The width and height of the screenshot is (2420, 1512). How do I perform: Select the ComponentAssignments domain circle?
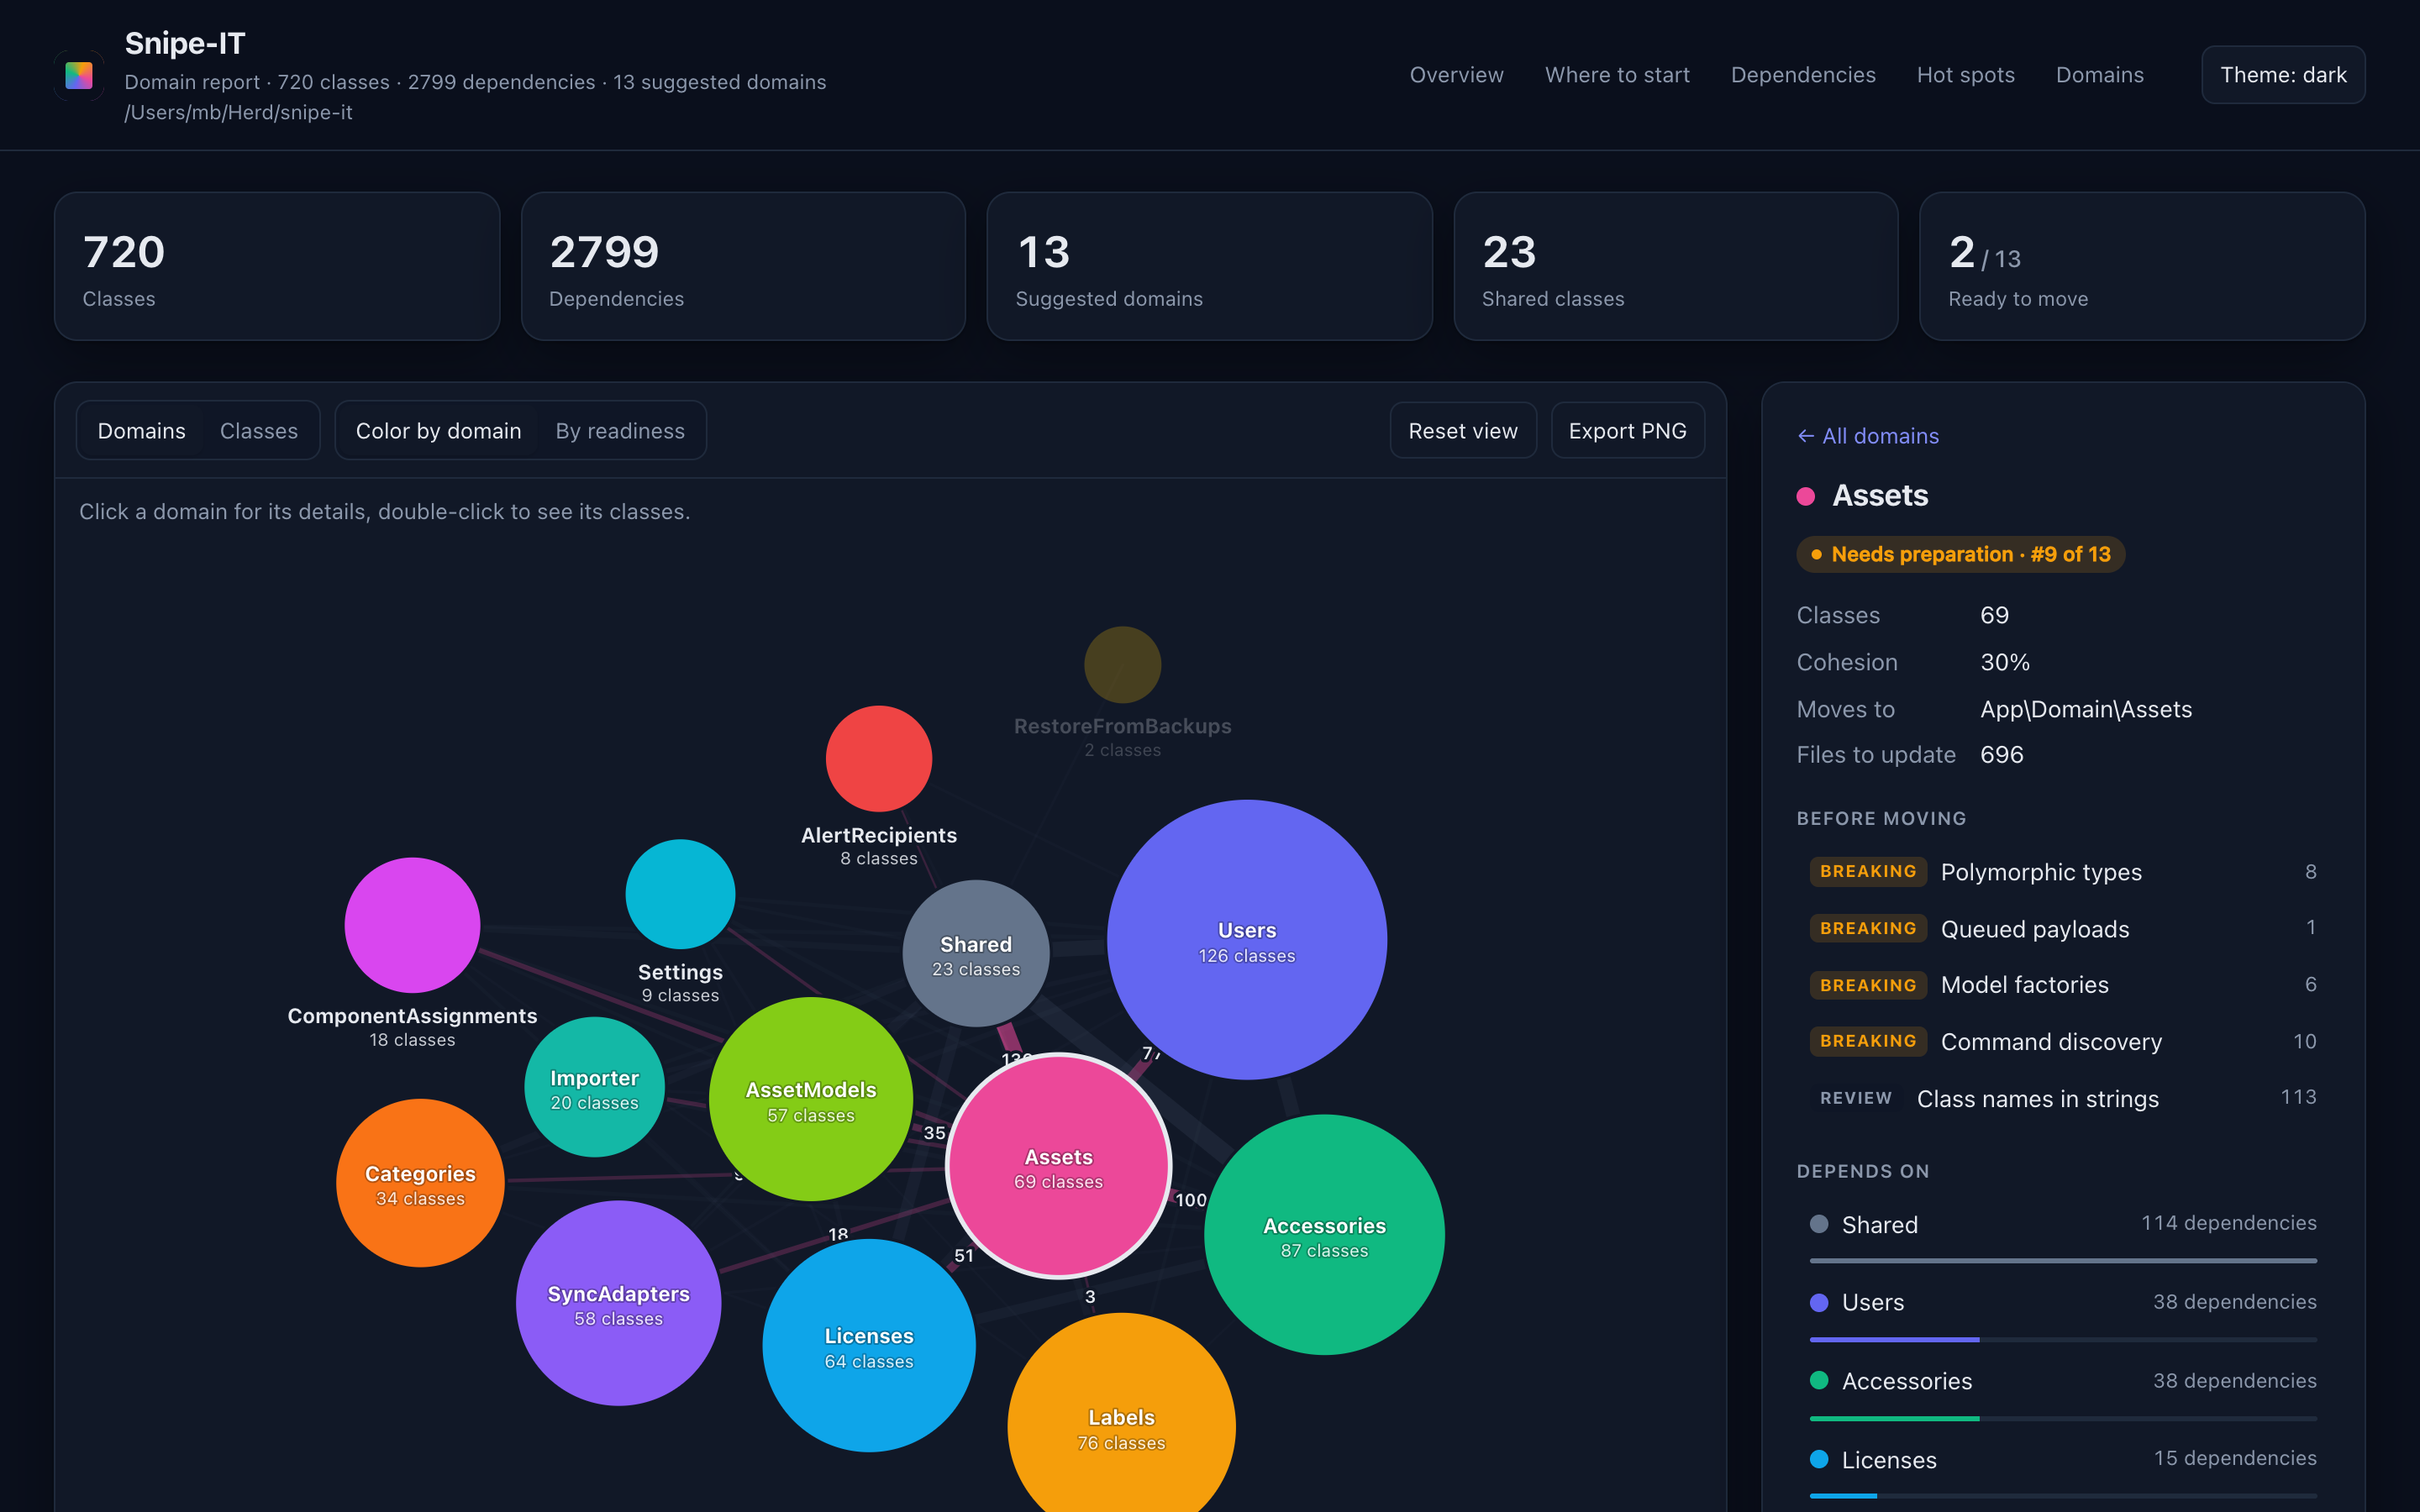pyautogui.click(x=412, y=925)
